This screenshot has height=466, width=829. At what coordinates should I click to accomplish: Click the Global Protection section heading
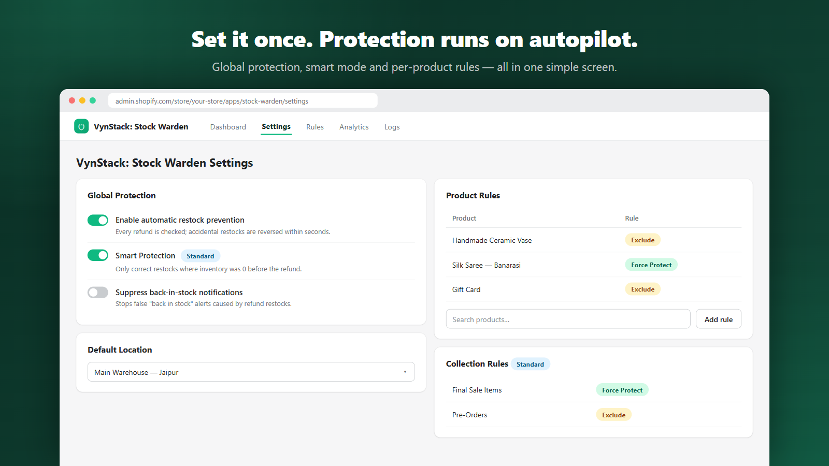[x=122, y=195]
